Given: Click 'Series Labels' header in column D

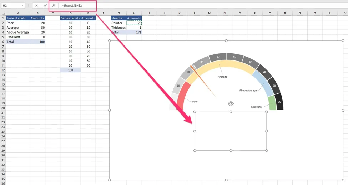Looking at the screenshot, I should [x=70, y=18].
